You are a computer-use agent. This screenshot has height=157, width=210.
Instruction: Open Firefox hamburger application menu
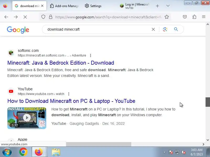pyautogui.click(x=204, y=17)
